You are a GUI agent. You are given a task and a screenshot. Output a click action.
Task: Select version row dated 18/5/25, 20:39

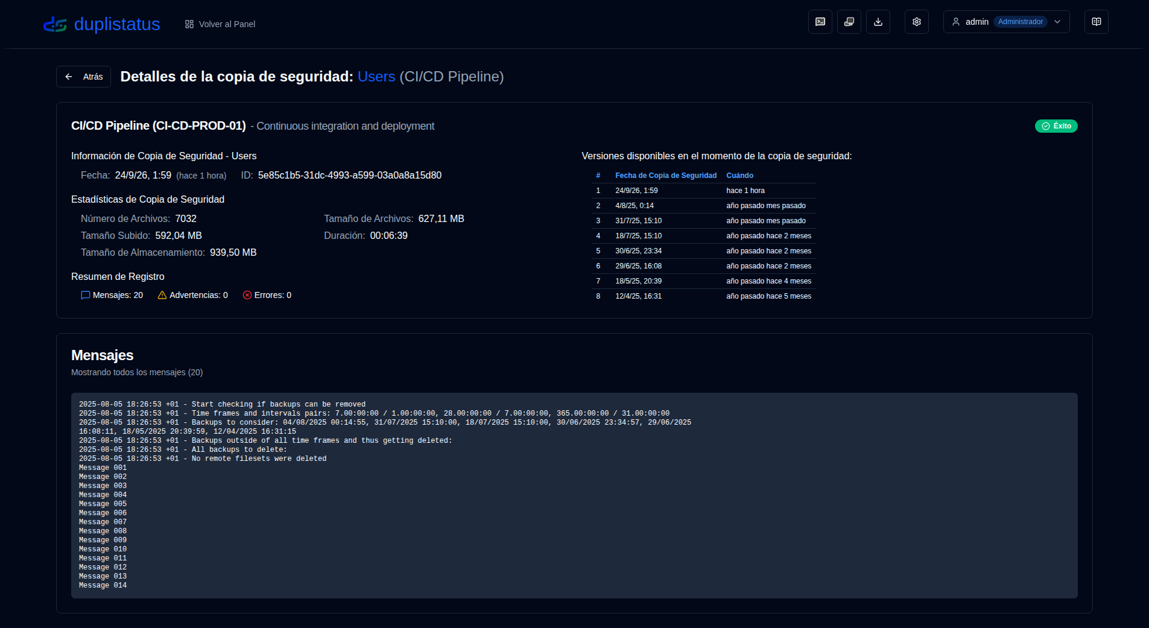pyautogui.click(x=703, y=281)
